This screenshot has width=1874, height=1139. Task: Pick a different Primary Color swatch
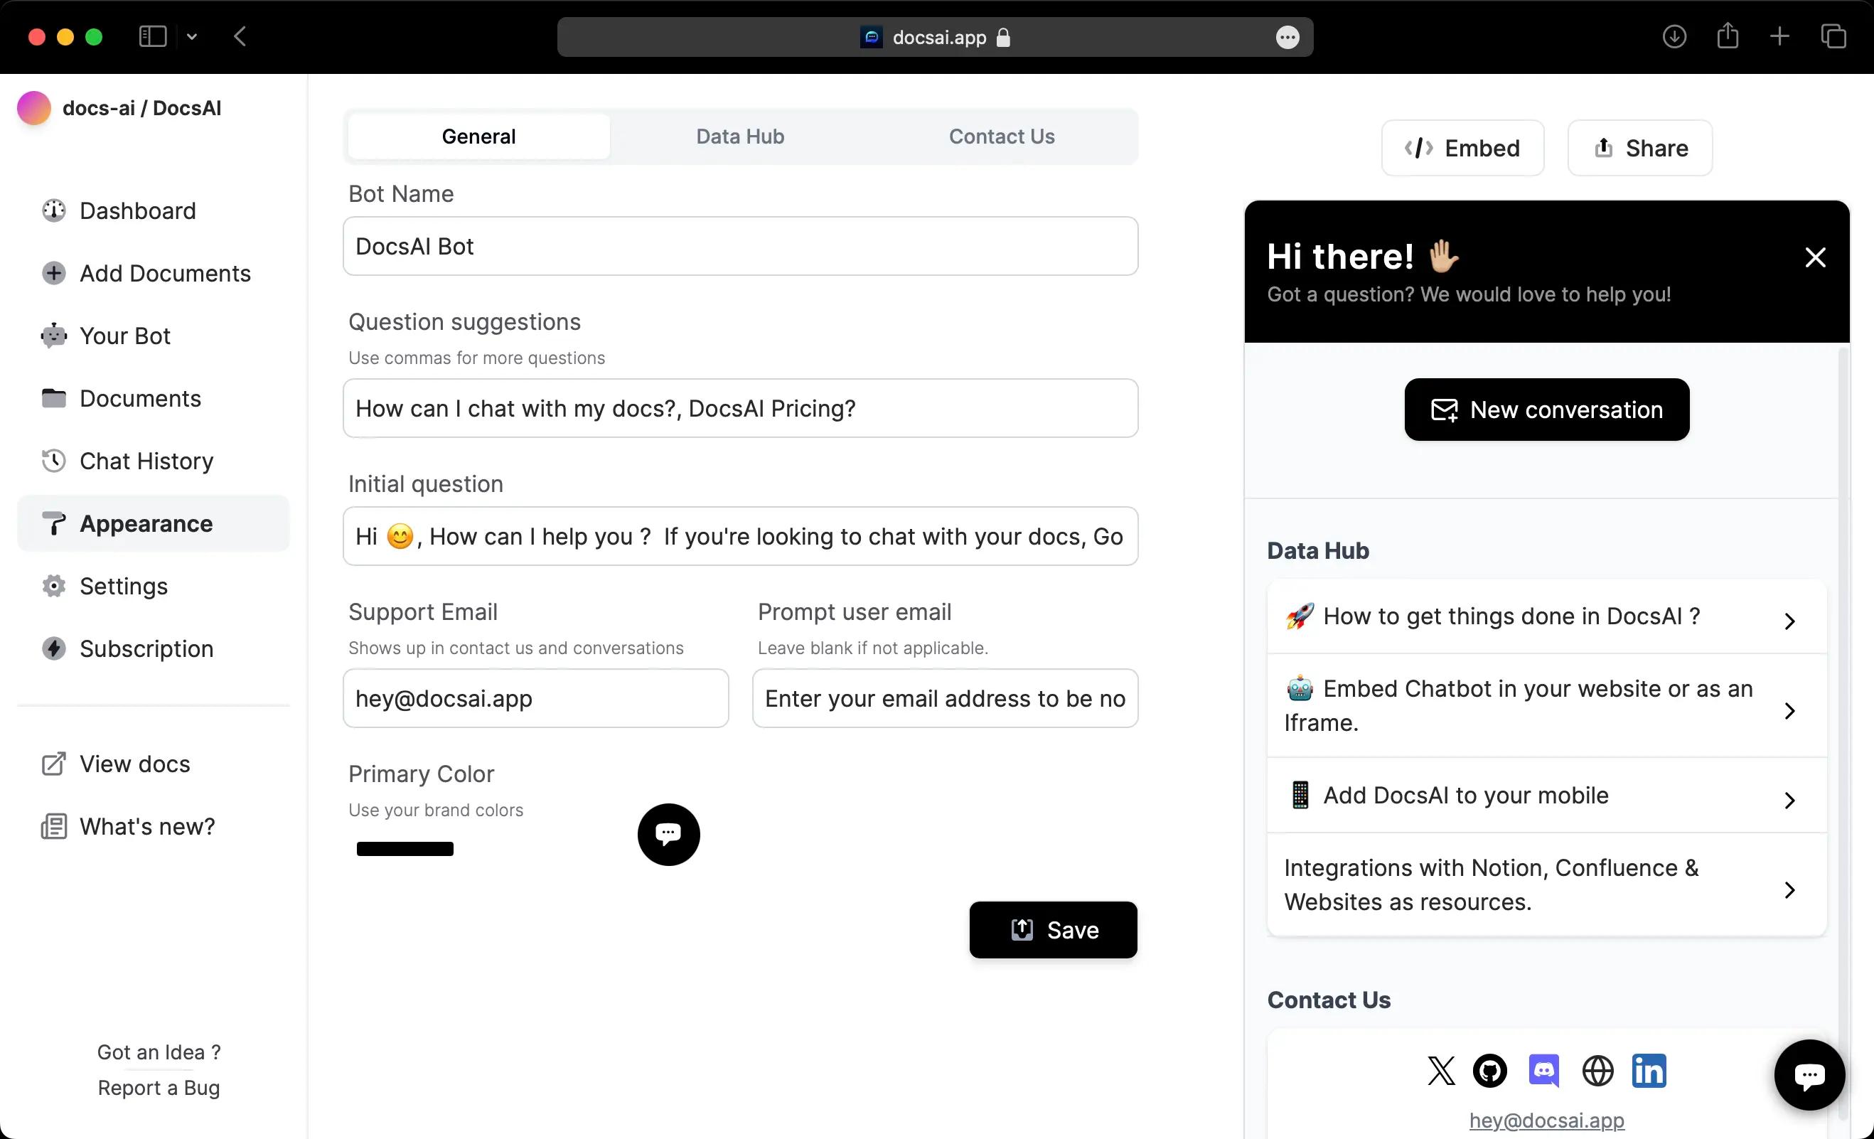click(405, 848)
